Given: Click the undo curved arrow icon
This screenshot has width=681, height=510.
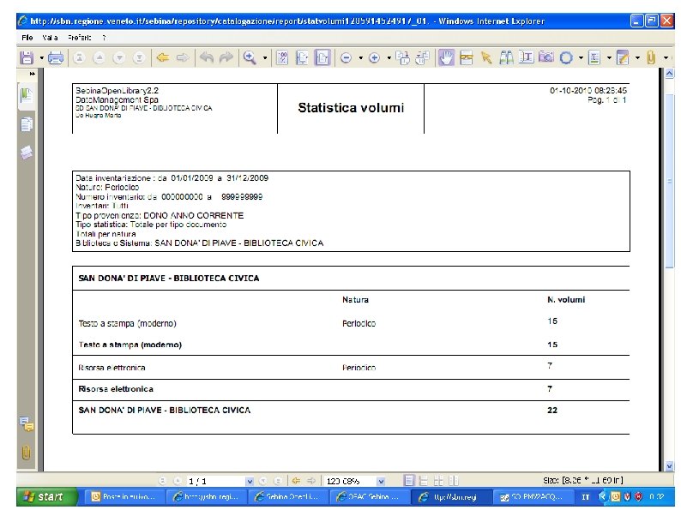Looking at the screenshot, I should 207,57.
